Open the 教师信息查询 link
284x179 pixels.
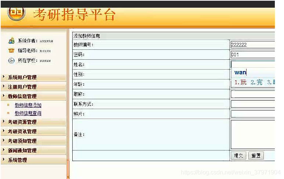tap(28, 113)
